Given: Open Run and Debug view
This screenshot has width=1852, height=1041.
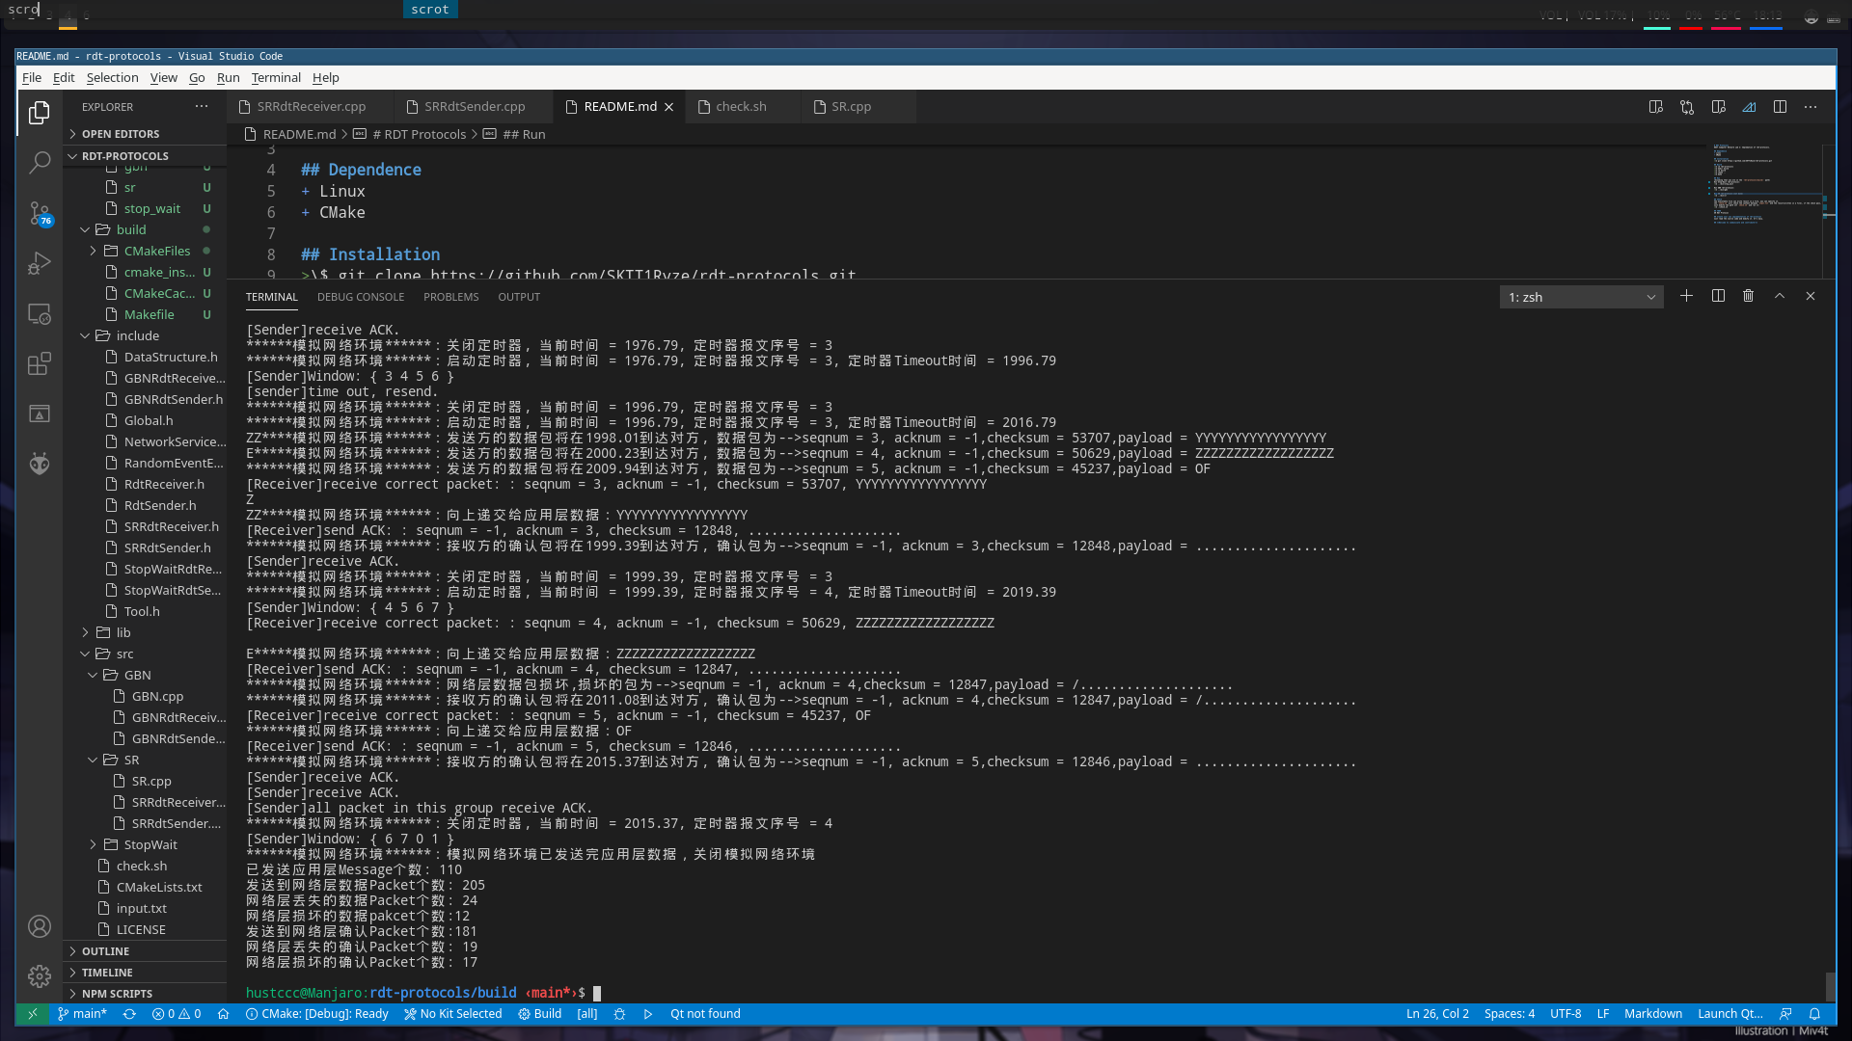Looking at the screenshot, I should pos(40,263).
